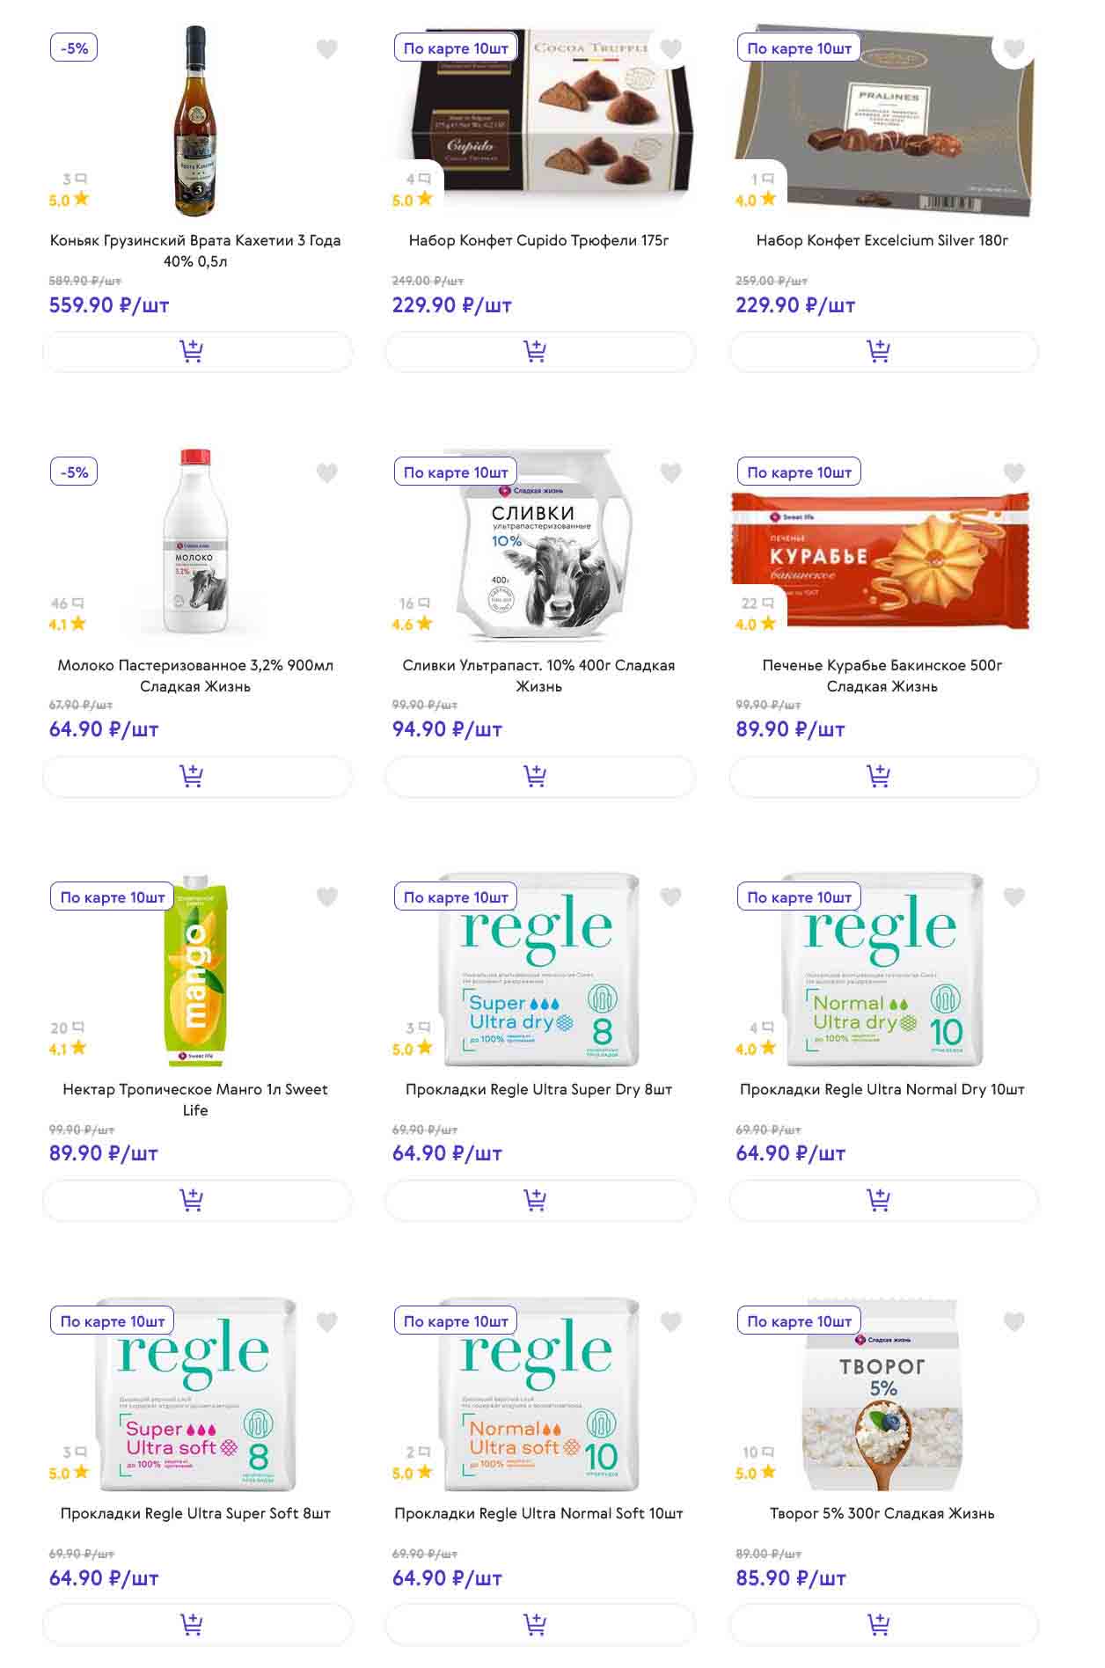The image size is (1105, 1668).
Task: Mark Regle Ultra Super Dry as favorite
Action: [670, 897]
